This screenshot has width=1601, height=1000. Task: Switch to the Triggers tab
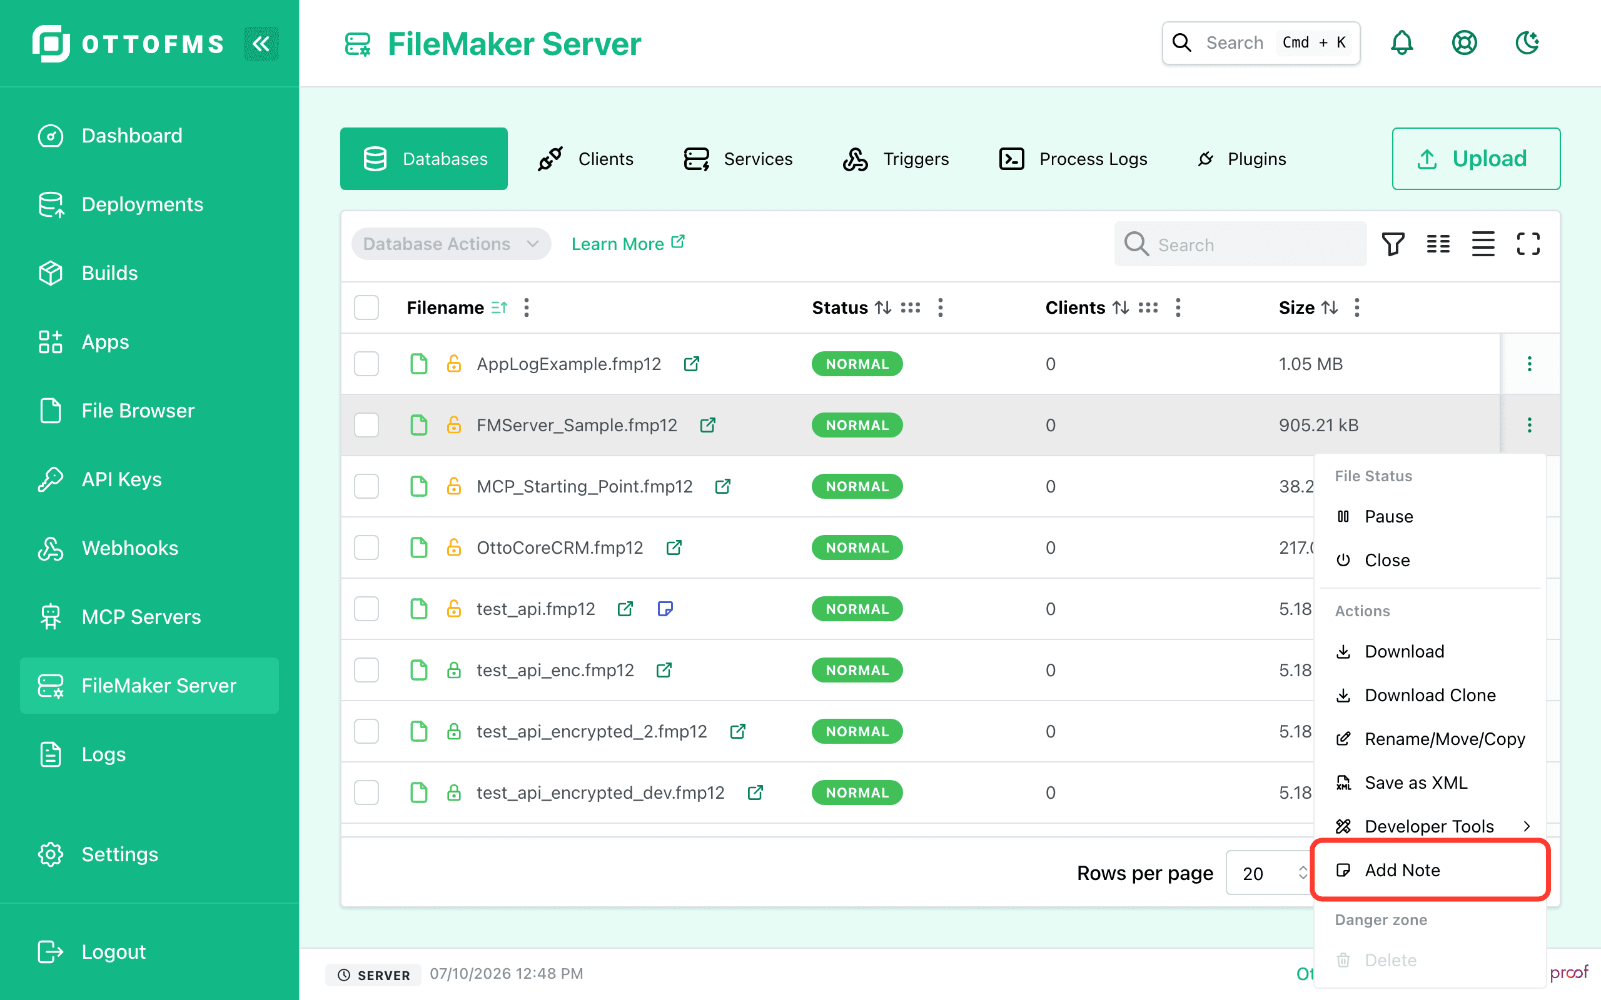pos(896,159)
